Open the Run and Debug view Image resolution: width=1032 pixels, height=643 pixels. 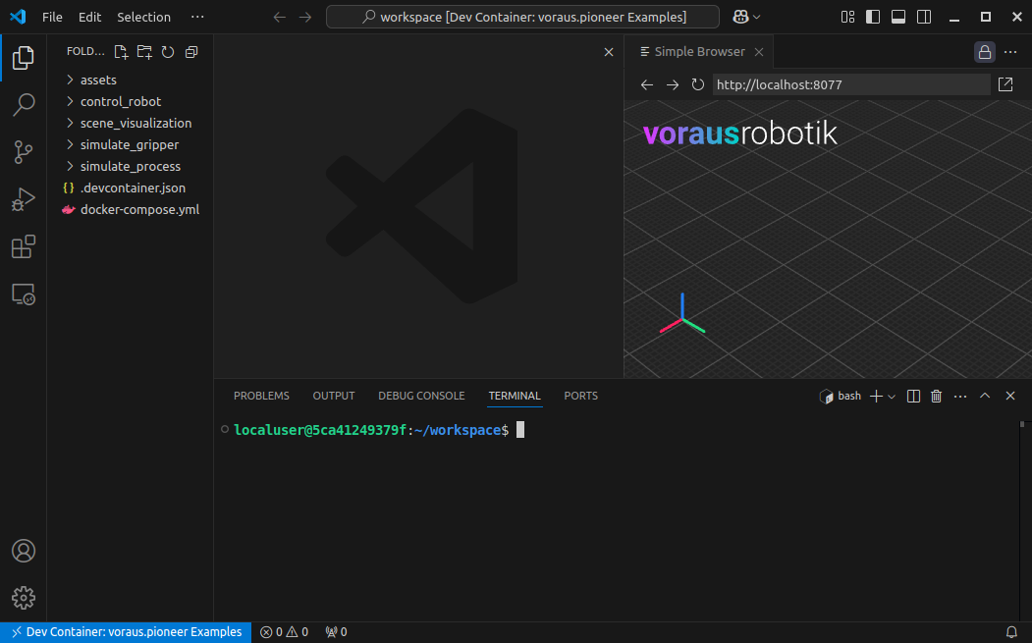23,199
